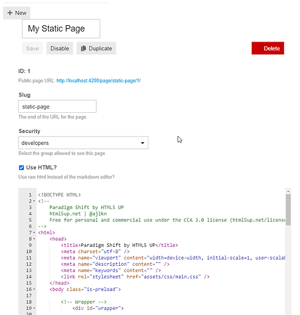
Task: Click the editor scroll up arrow
Action: [288, 192]
